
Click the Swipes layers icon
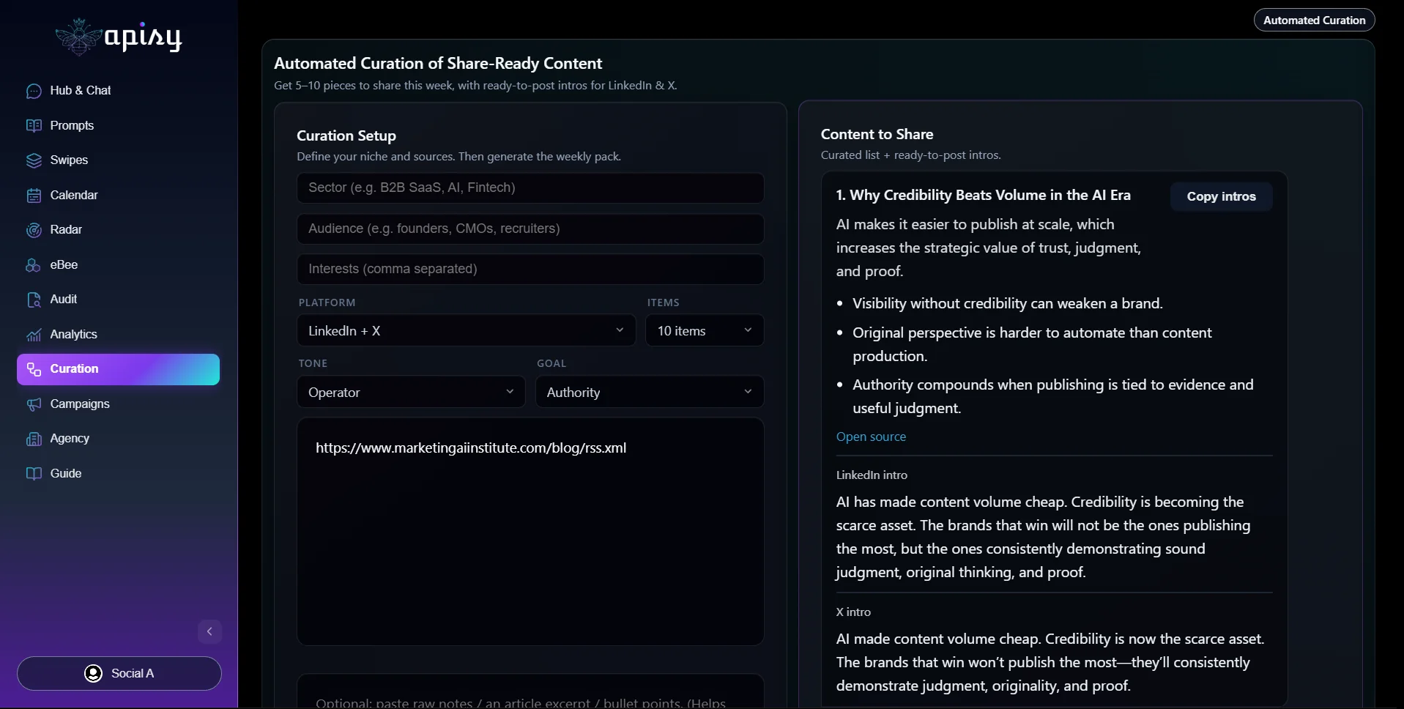pos(34,160)
